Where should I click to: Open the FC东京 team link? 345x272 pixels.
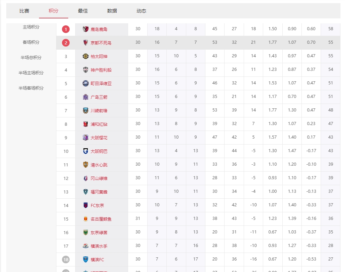pos(97,206)
